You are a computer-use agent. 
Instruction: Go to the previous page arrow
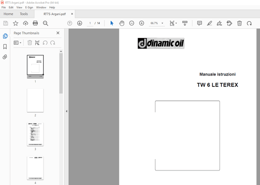[x=70, y=23]
